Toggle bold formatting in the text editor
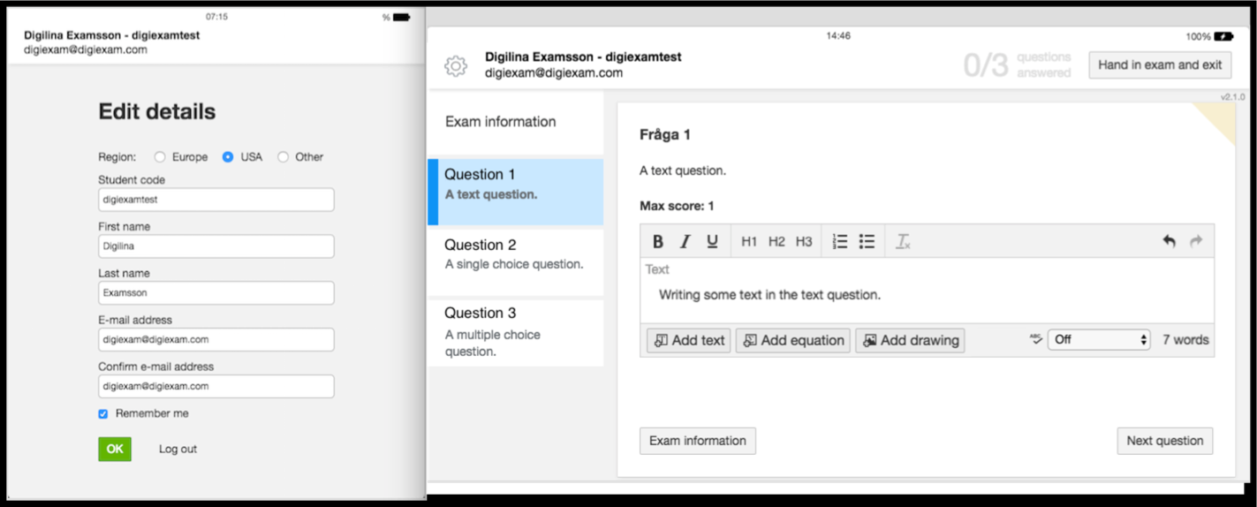This screenshot has width=1257, height=507. coord(658,241)
